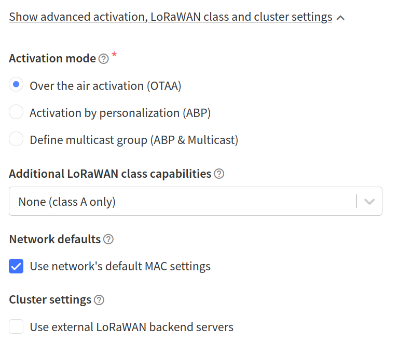
Task: Open the LoRaWAN class capabilities dropdown
Action: click(x=196, y=201)
